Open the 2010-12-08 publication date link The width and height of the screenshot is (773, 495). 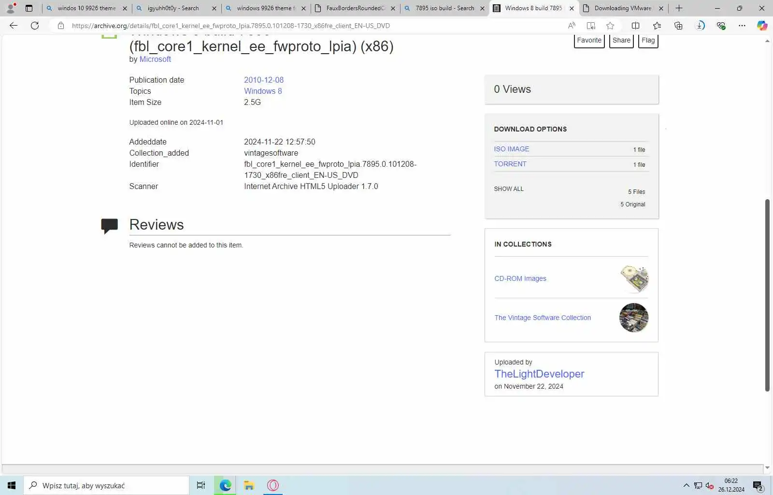pyautogui.click(x=264, y=80)
